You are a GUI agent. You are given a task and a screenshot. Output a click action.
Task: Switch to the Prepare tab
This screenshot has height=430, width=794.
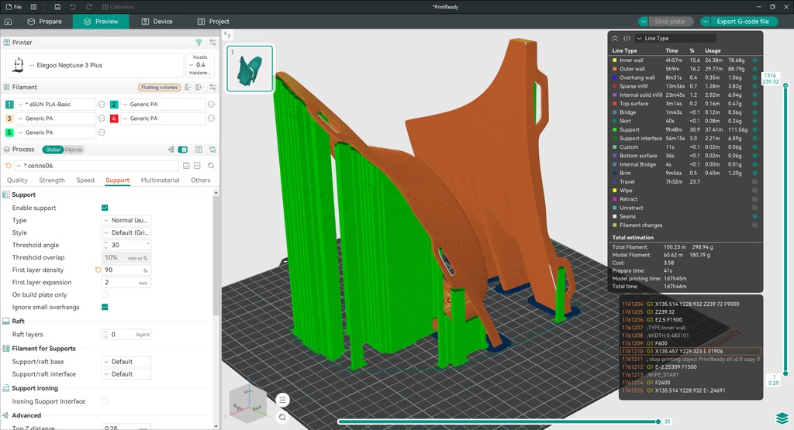[45, 21]
